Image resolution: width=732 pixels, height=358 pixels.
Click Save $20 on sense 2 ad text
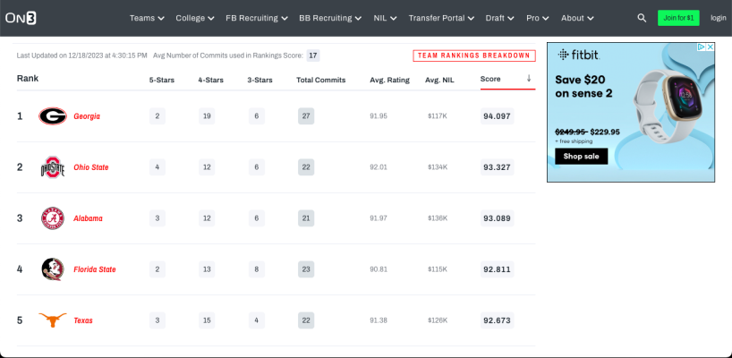tap(583, 87)
